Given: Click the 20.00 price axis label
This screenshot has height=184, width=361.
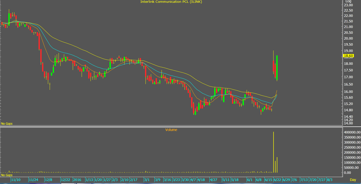Looking at the screenshot, I should 348,38.
